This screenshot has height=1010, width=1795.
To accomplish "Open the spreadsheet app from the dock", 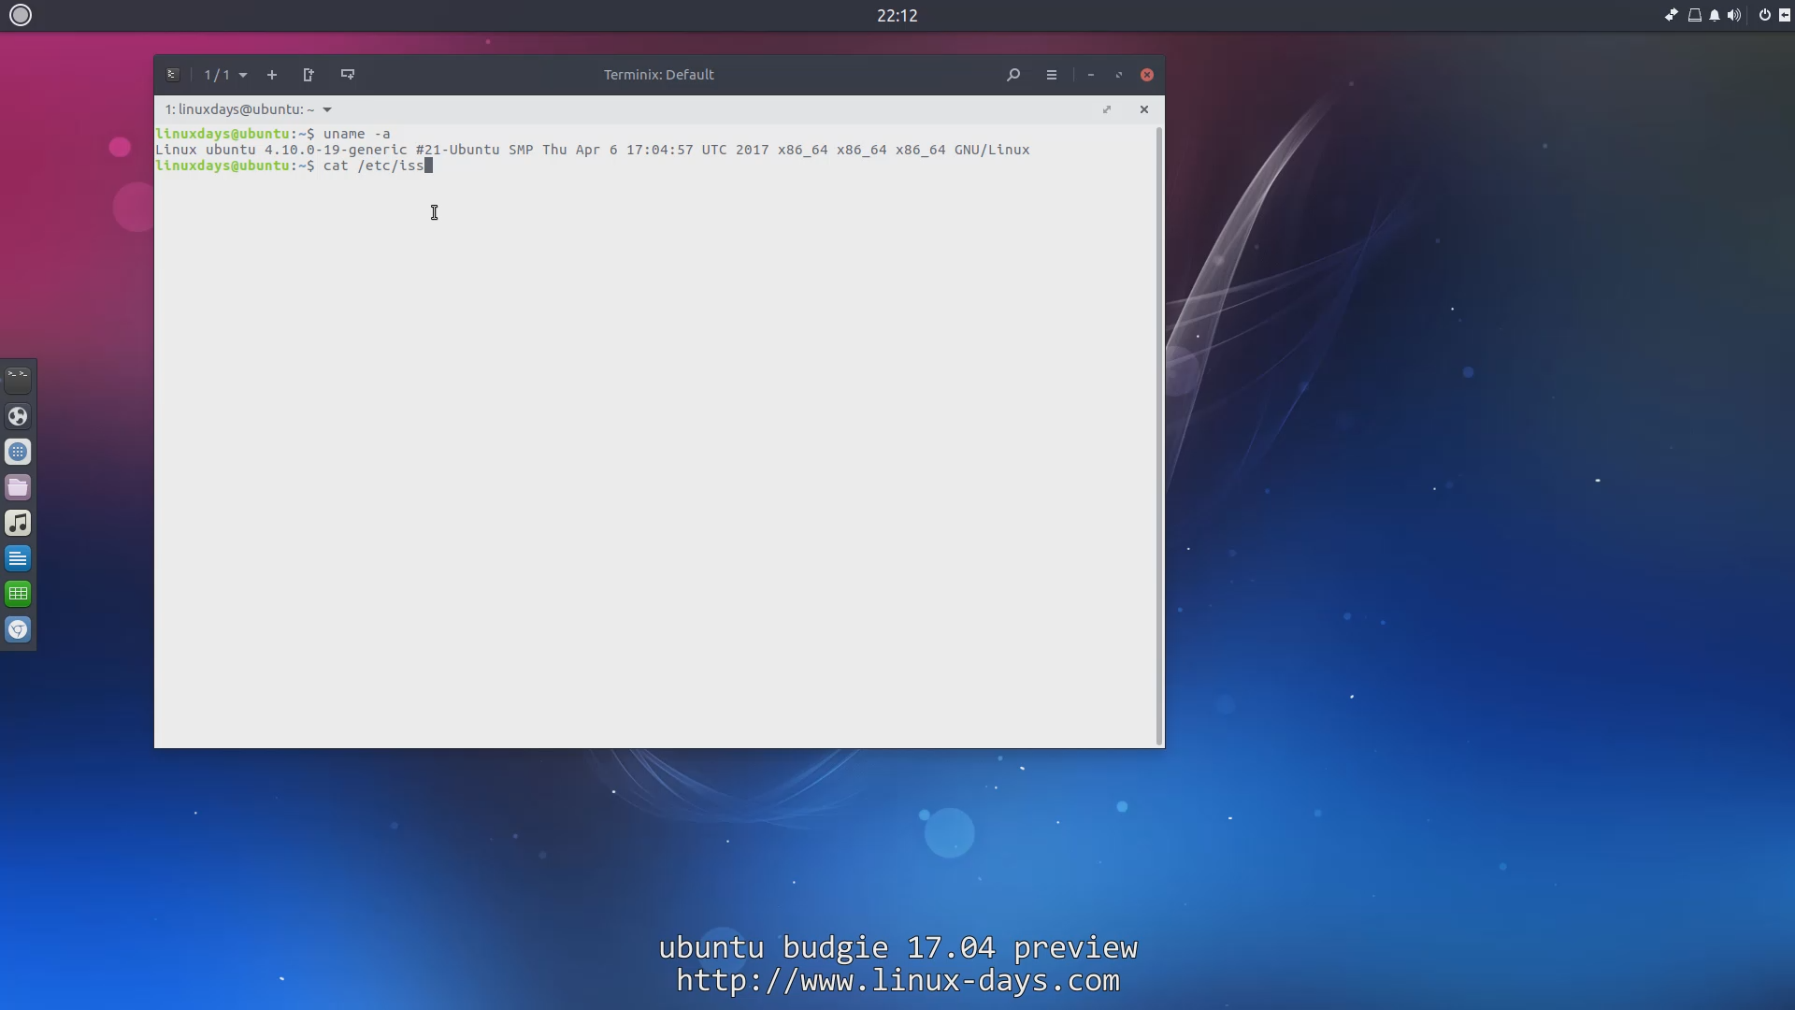I will coord(18,594).
